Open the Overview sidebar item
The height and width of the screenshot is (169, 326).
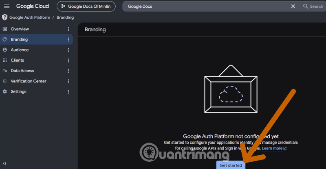tap(36, 29)
